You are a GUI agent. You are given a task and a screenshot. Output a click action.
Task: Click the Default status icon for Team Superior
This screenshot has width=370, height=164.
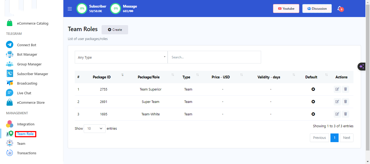pos(313,89)
